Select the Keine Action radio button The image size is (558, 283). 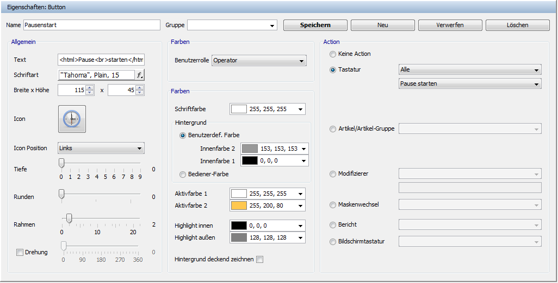coord(333,54)
